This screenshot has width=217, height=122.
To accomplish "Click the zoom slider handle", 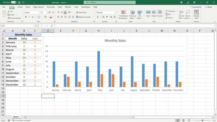I will pyautogui.click(x=202, y=121).
